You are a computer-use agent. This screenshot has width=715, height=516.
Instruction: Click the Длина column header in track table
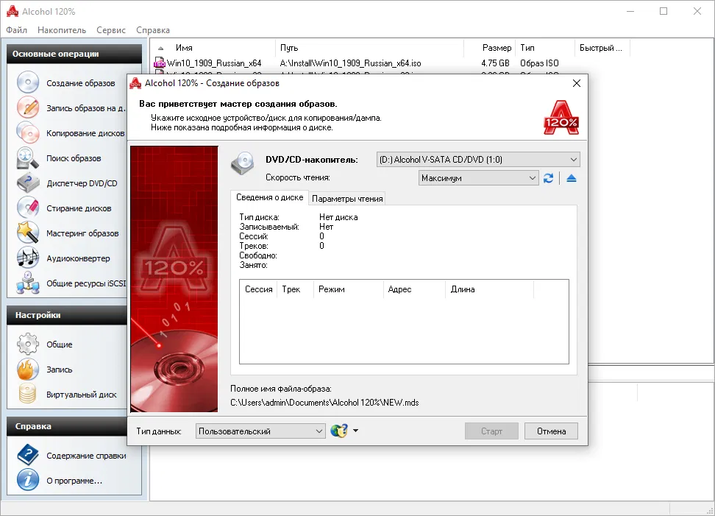tap(489, 289)
